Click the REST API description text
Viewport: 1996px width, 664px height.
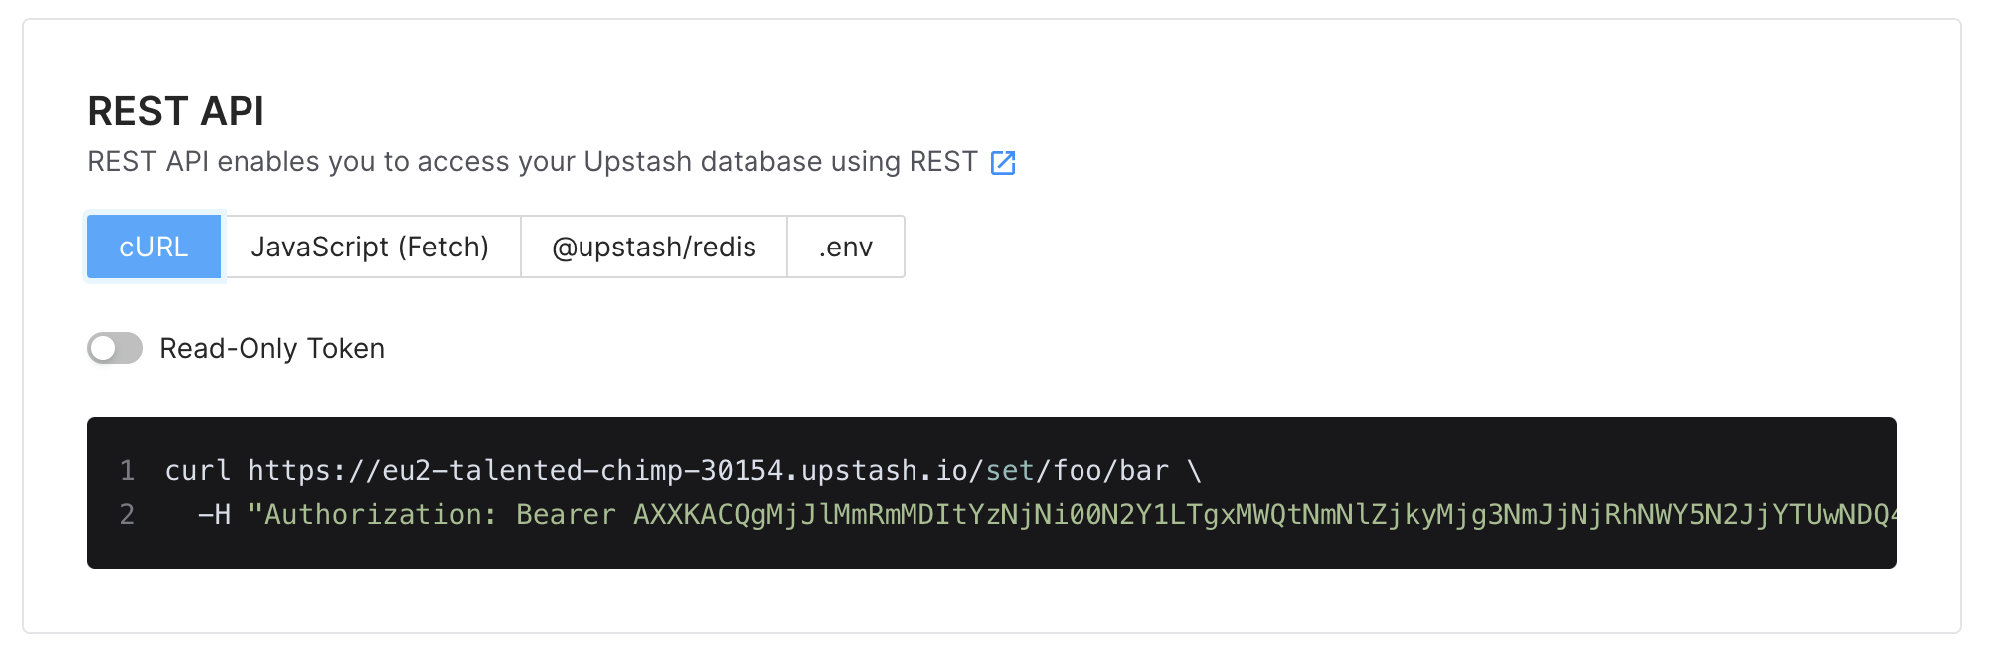point(533,162)
